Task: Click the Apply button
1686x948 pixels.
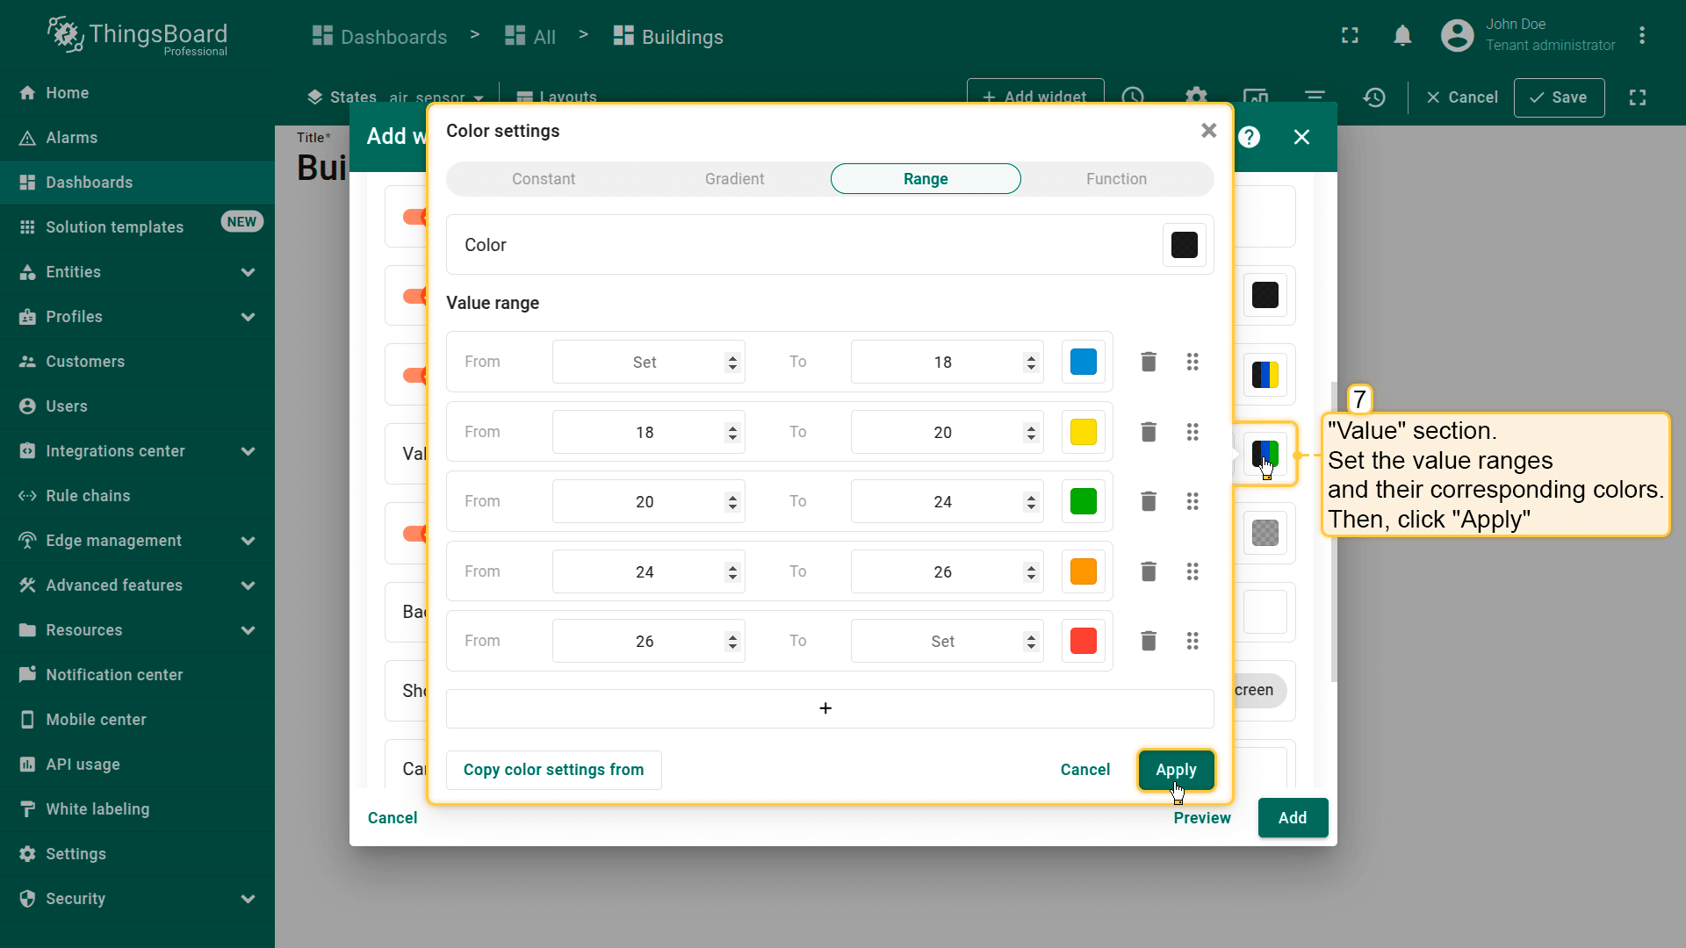Action: (1176, 770)
